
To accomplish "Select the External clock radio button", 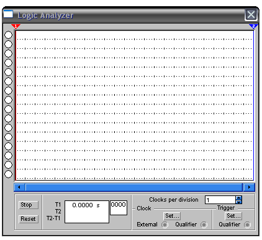I will click(165, 225).
